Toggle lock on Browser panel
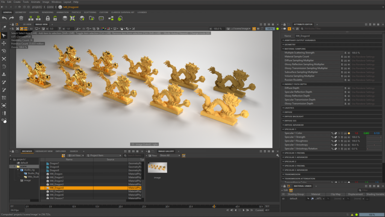 coord(13,151)
